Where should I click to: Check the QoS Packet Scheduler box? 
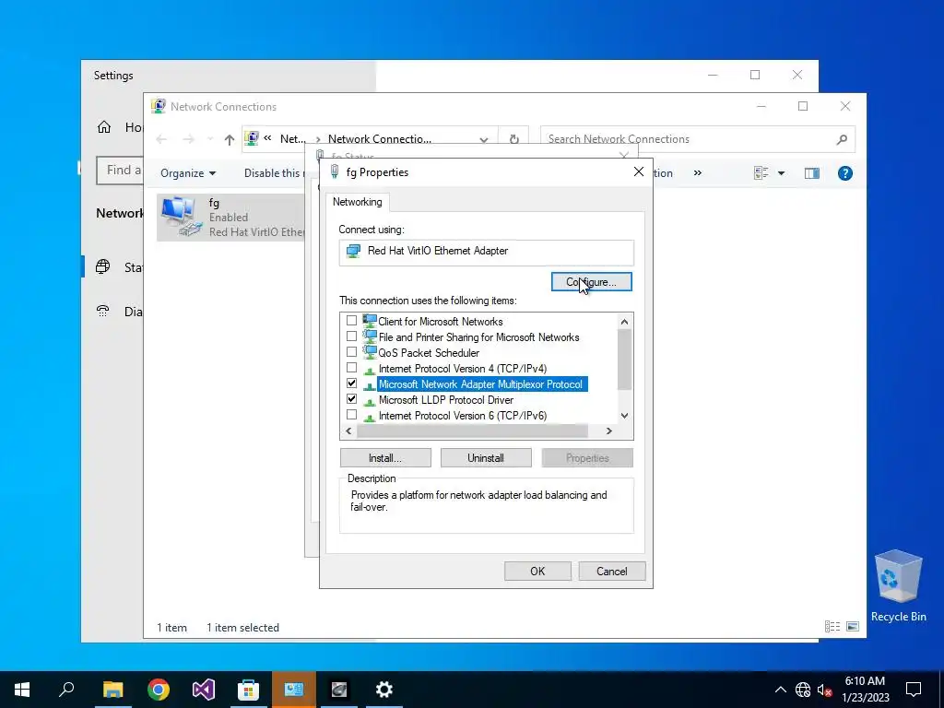click(x=351, y=352)
